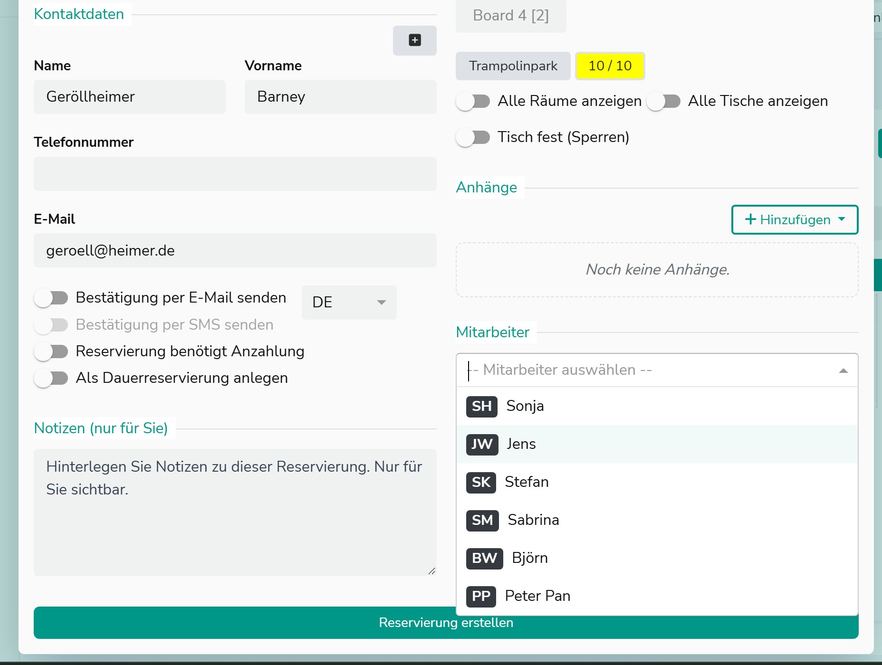Click the Board 4 [2] table button
The height and width of the screenshot is (665, 882).
coord(511,16)
